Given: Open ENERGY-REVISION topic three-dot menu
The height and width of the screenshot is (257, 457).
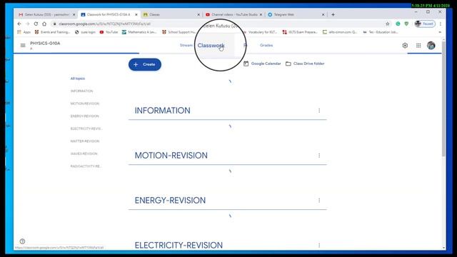Looking at the screenshot, I should pos(319,200).
